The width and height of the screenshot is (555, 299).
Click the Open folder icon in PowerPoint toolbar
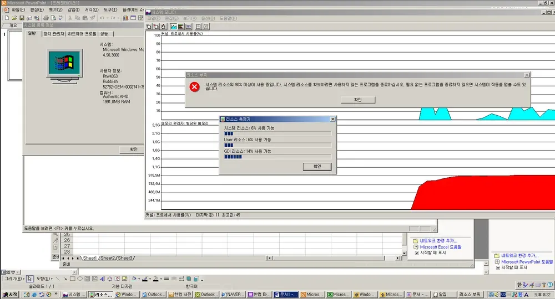click(14, 18)
